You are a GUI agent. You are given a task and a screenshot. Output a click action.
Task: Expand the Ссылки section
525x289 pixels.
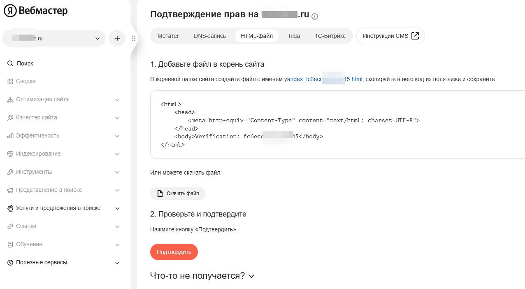tap(117, 226)
